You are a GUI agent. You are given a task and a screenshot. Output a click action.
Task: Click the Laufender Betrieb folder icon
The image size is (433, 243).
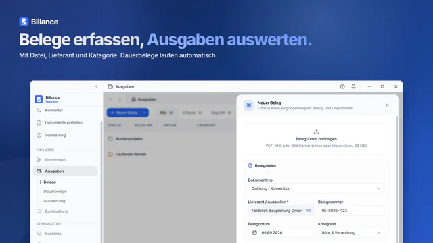pyautogui.click(x=110, y=154)
